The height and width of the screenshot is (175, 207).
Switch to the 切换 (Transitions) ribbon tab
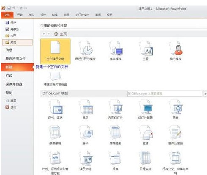pyautogui.click(x=55, y=15)
